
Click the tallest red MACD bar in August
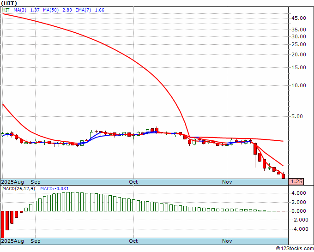coord(3,224)
